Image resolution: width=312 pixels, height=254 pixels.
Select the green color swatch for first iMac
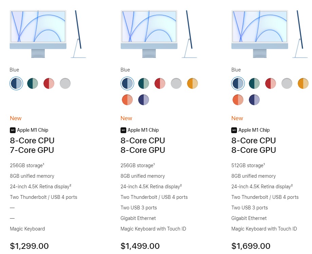(x=32, y=83)
